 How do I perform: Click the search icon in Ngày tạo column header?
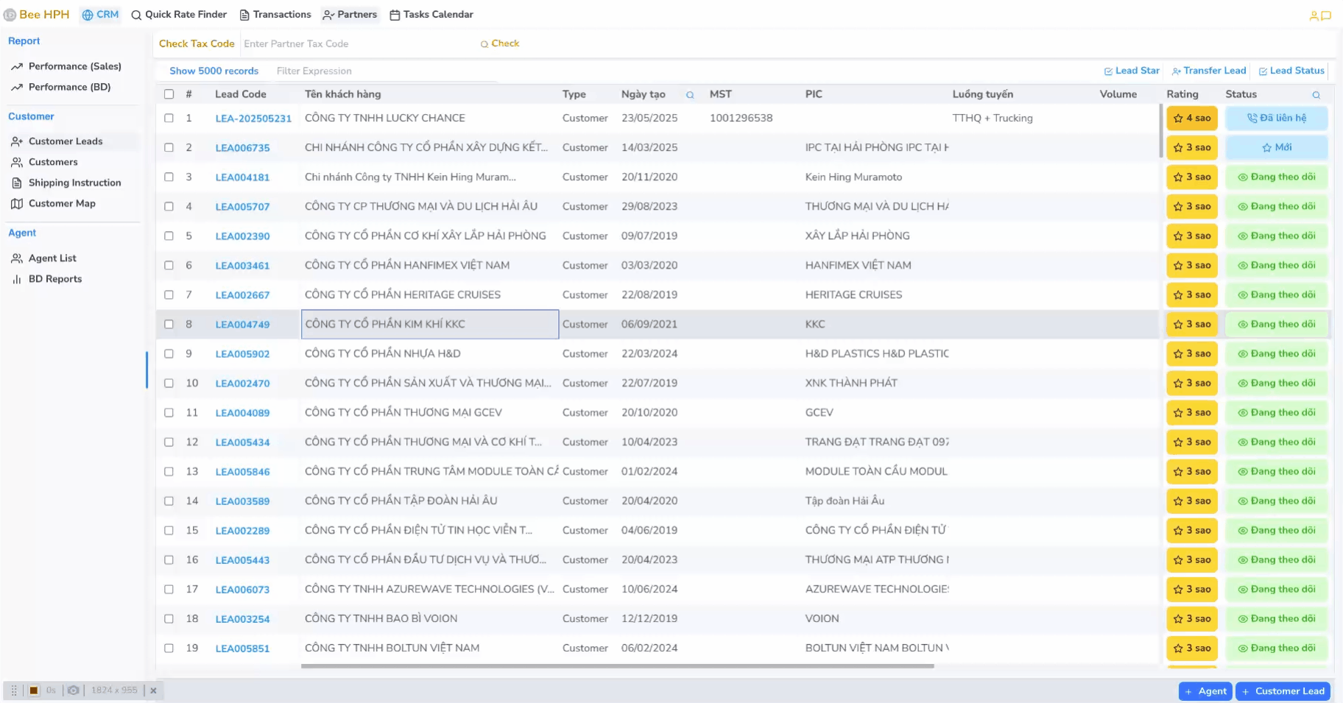tap(690, 95)
